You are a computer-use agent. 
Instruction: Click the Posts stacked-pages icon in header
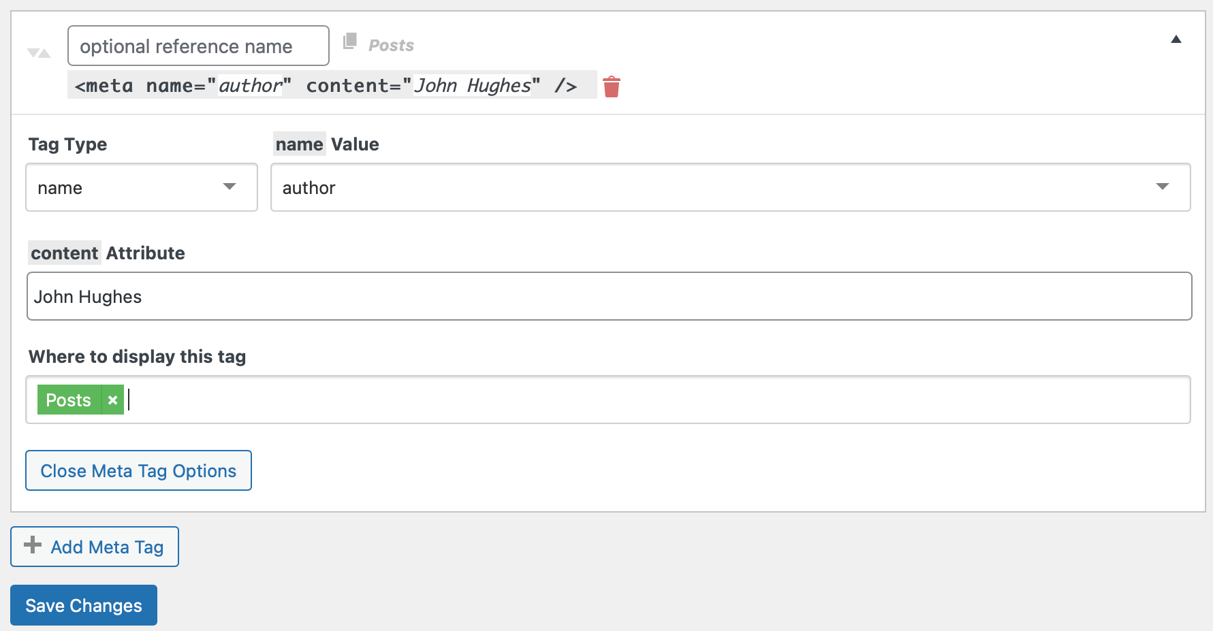pyautogui.click(x=350, y=42)
